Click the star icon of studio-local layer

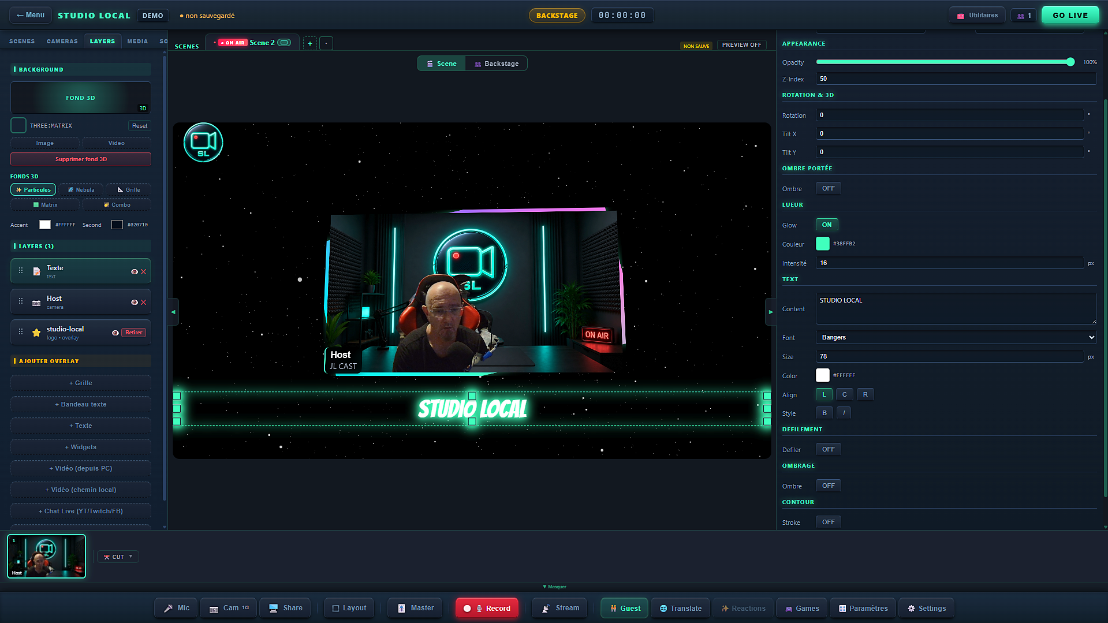pyautogui.click(x=36, y=333)
